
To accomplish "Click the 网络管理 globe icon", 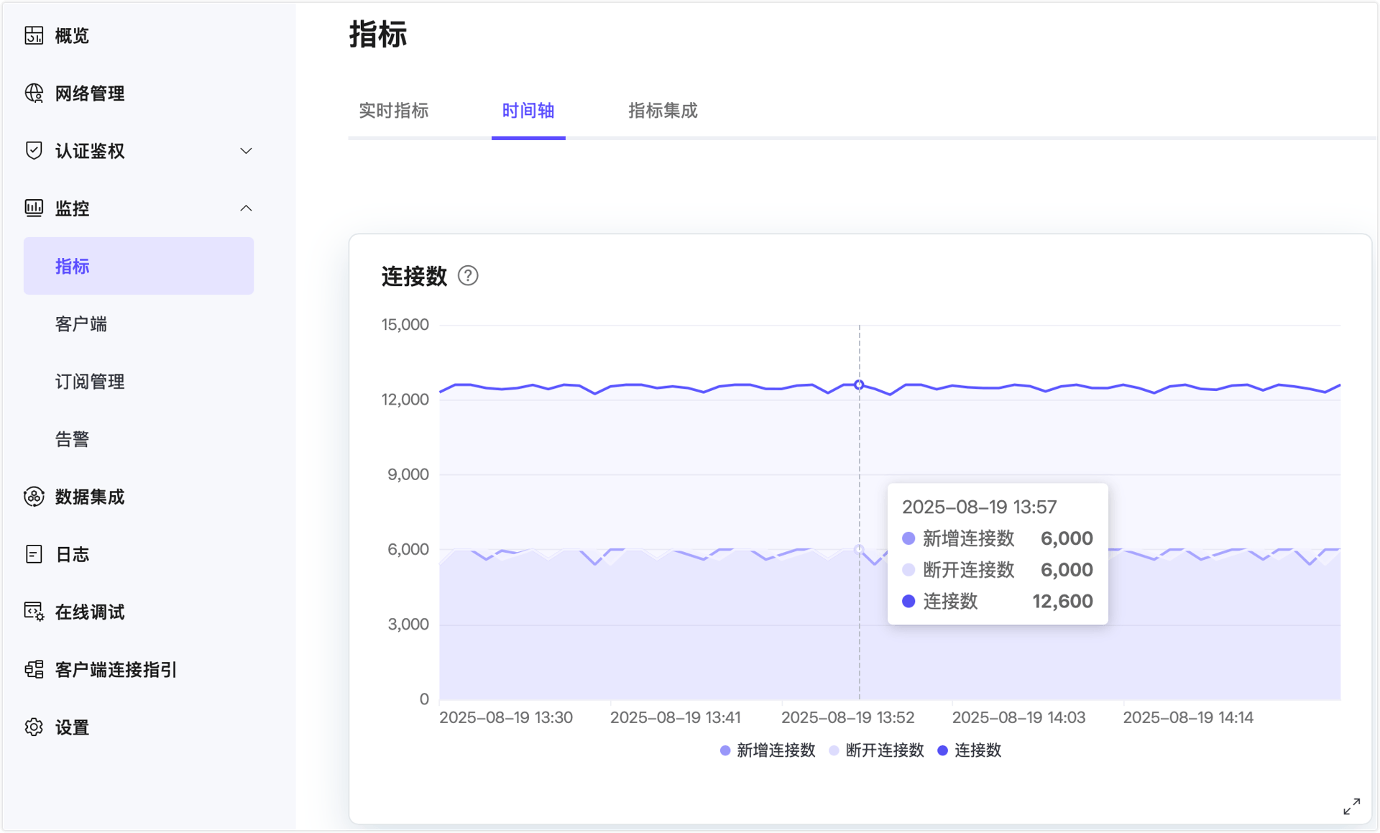I will (34, 93).
